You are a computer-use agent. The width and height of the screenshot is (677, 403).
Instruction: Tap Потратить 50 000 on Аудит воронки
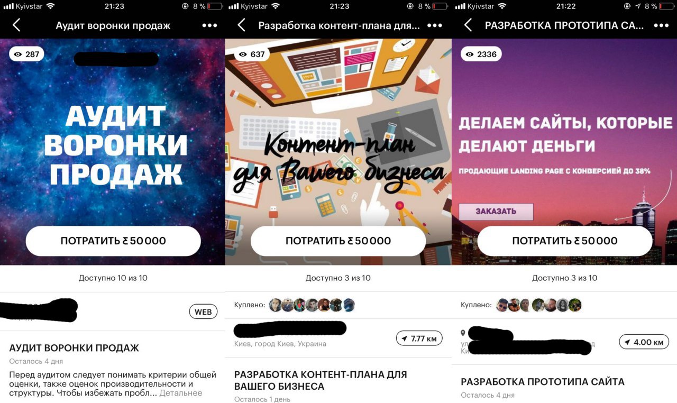click(113, 241)
